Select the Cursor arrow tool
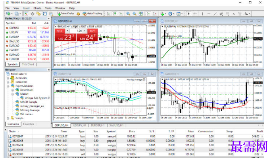The image size is (275, 159). 188,14
